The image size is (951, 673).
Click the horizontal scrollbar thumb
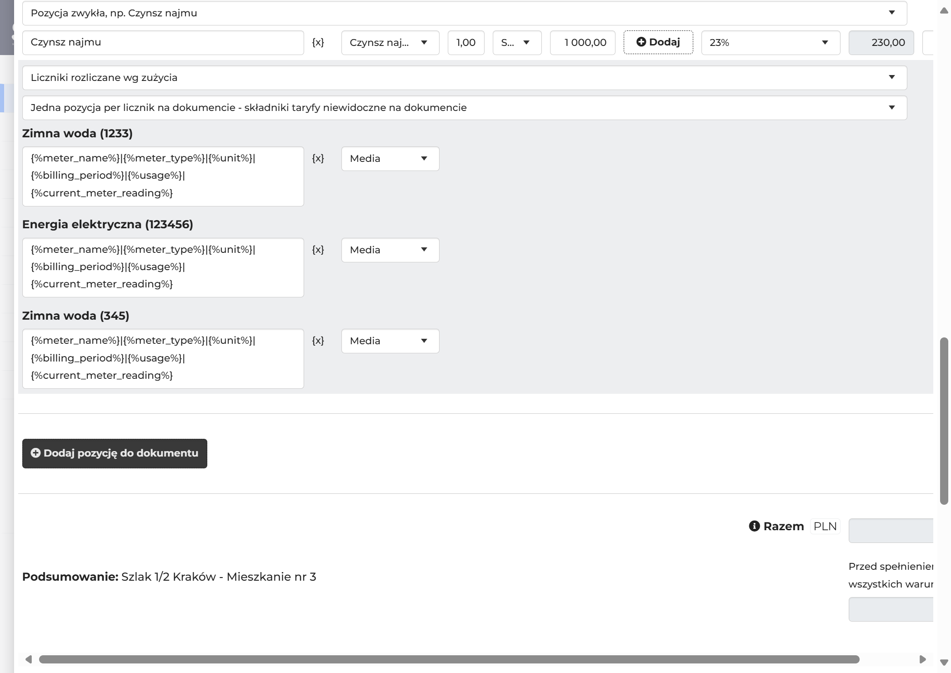(x=449, y=659)
